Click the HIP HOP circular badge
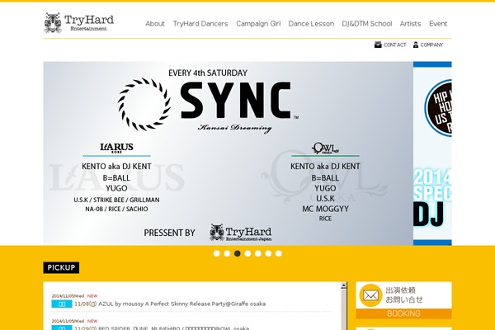The height and width of the screenshot is (330, 495). pyautogui.click(x=438, y=108)
